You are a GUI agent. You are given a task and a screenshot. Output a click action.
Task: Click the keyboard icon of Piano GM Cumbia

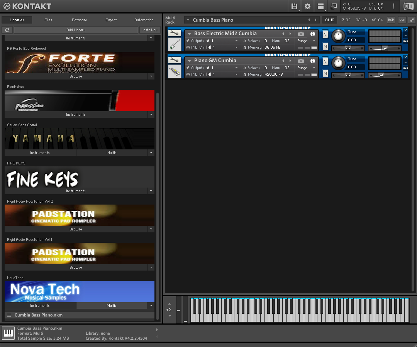(175, 71)
